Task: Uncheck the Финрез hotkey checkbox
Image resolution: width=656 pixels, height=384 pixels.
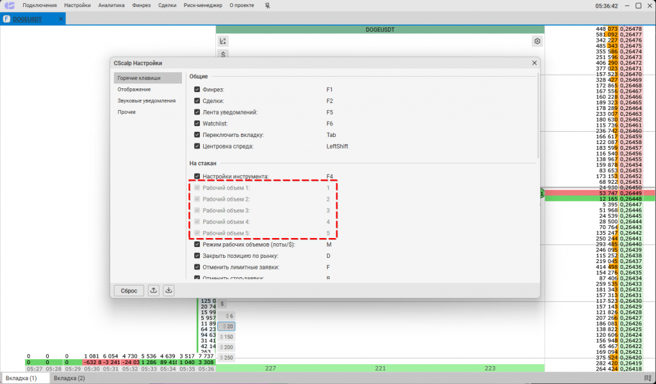Action: (x=197, y=90)
